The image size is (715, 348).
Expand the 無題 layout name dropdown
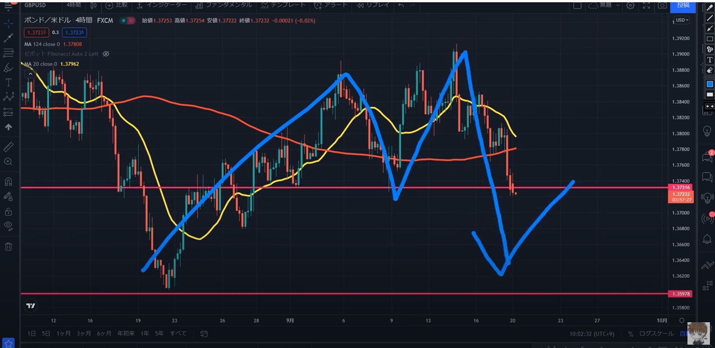tap(608, 5)
